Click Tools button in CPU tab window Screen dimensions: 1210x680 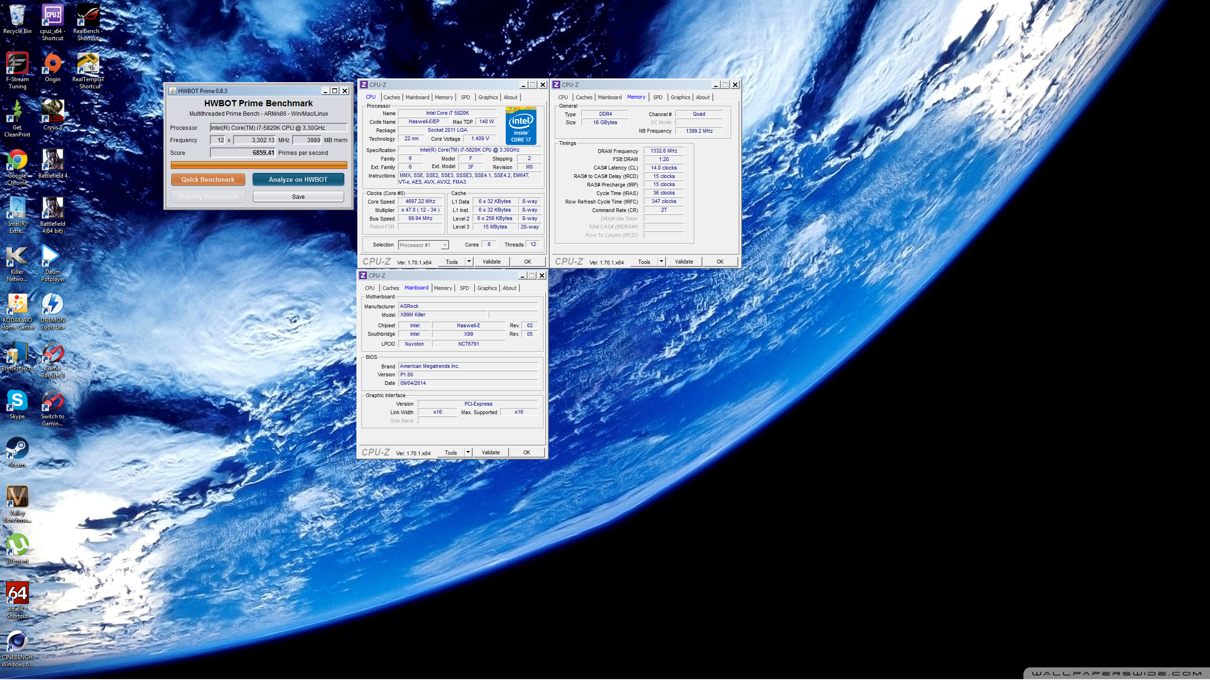tap(452, 262)
